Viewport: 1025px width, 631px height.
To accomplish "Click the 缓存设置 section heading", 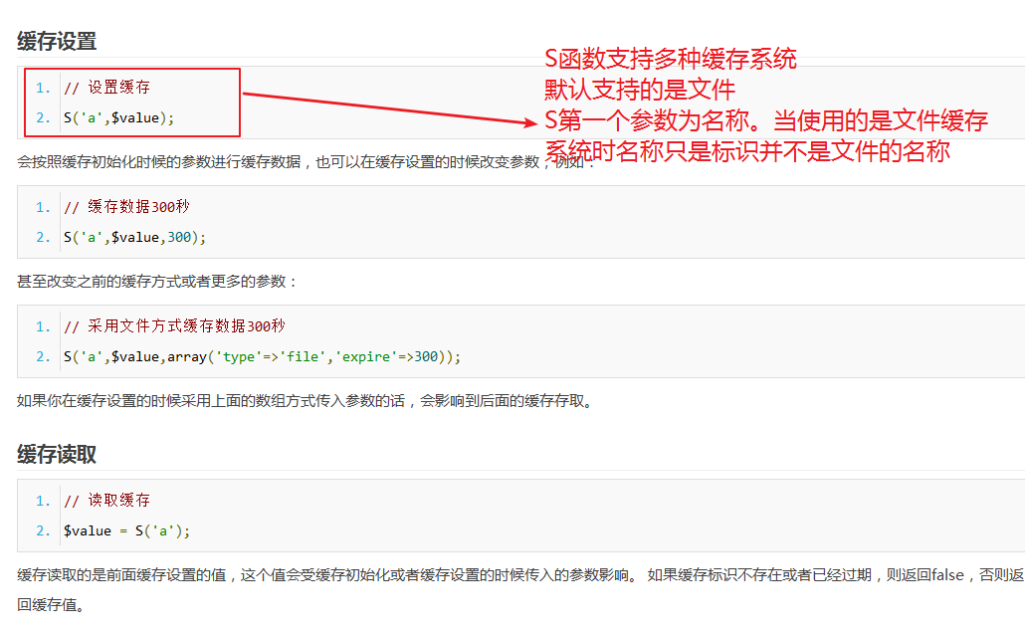I will 57,42.
